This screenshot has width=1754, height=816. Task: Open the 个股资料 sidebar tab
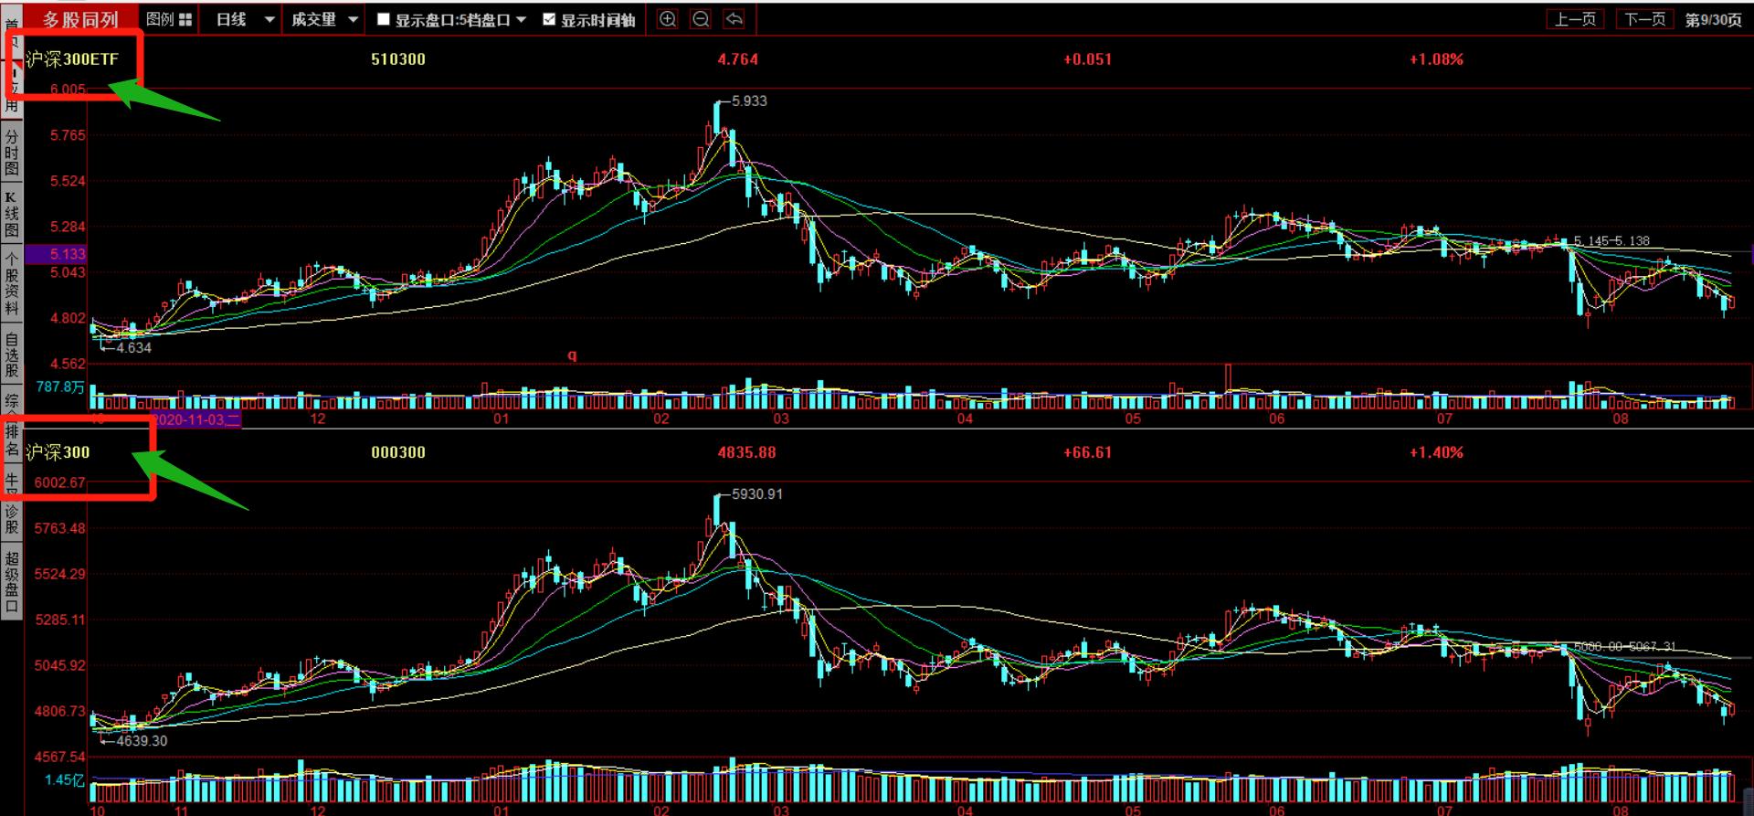click(11, 282)
